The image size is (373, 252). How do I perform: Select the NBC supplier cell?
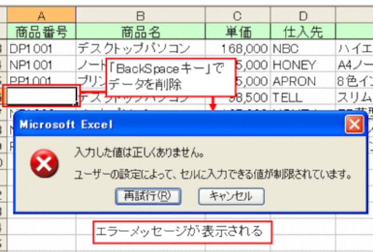[303, 48]
